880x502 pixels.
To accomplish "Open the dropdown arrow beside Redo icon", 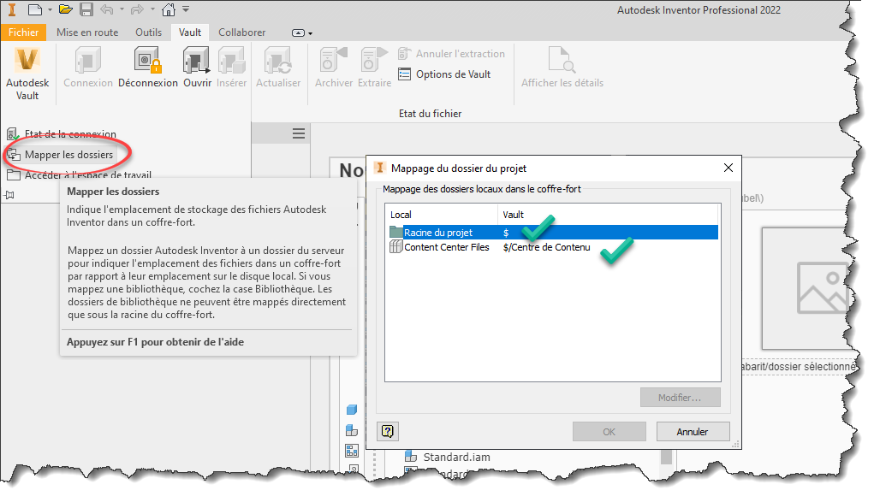I will pyautogui.click(x=152, y=10).
